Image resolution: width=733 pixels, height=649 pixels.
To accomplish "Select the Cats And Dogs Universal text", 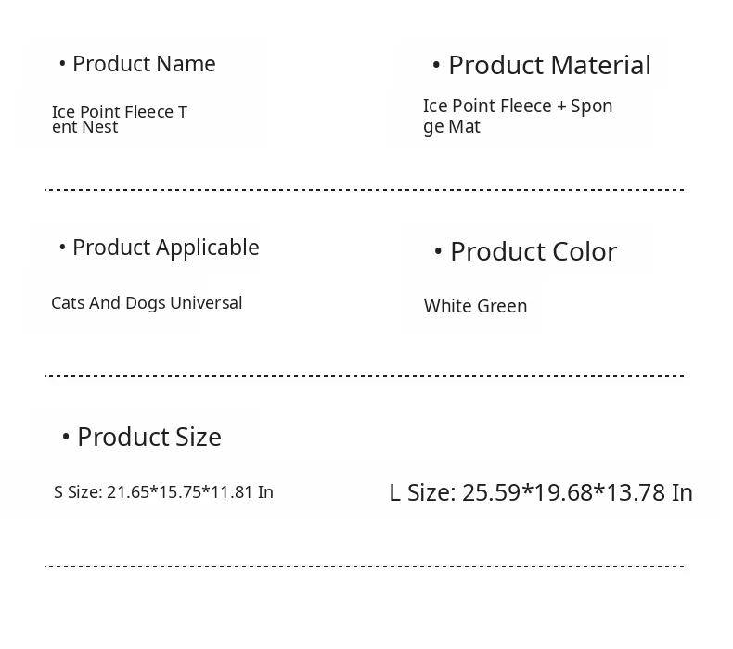I will click(x=147, y=303).
